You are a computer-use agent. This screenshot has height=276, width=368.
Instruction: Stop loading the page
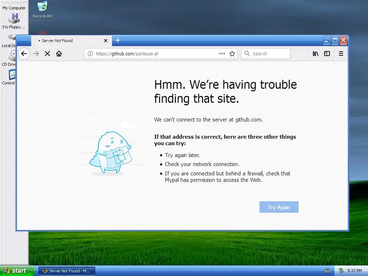(x=47, y=54)
